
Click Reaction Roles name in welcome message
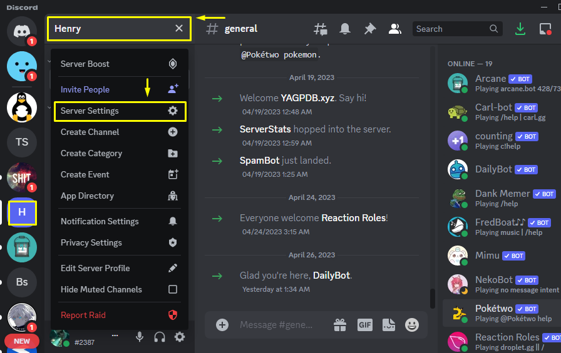click(354, 217)
